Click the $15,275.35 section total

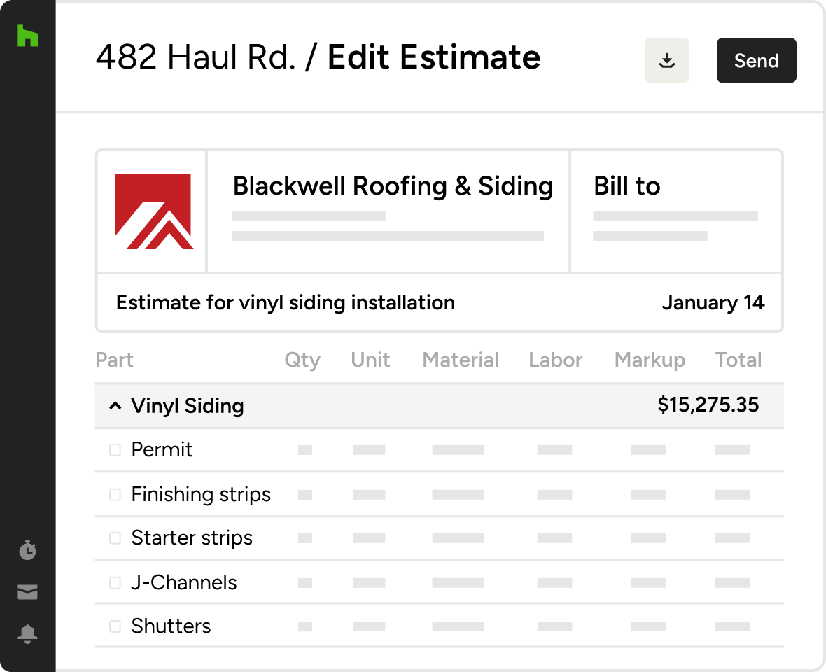(708, 405)
